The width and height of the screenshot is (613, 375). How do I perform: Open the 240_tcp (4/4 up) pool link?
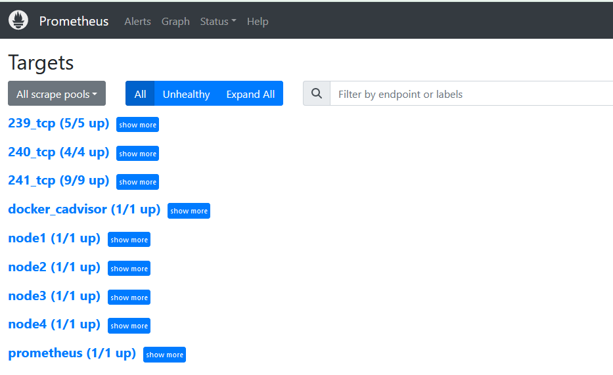point(58,152)
